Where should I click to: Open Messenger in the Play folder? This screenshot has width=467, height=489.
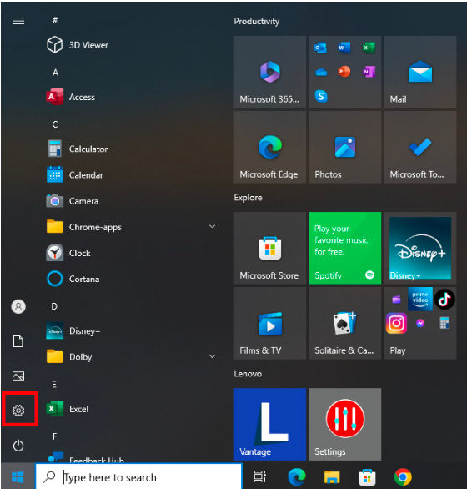(420, 324)
